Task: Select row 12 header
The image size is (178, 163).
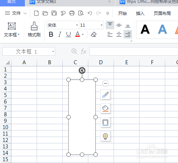Action: pos(5,140)
